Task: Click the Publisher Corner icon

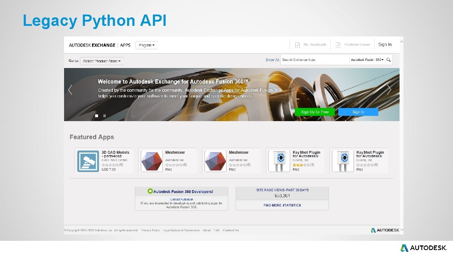Action: 338,45
